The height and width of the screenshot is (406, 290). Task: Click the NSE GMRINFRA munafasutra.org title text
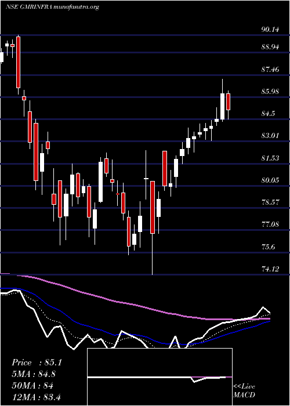click(52, 7)
